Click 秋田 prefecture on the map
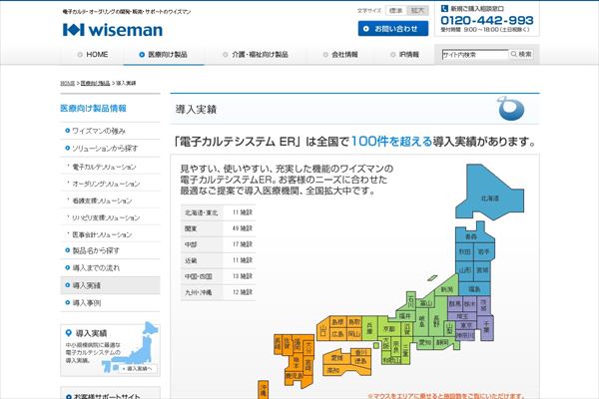 pyautogui.click(x=464, y=252)
